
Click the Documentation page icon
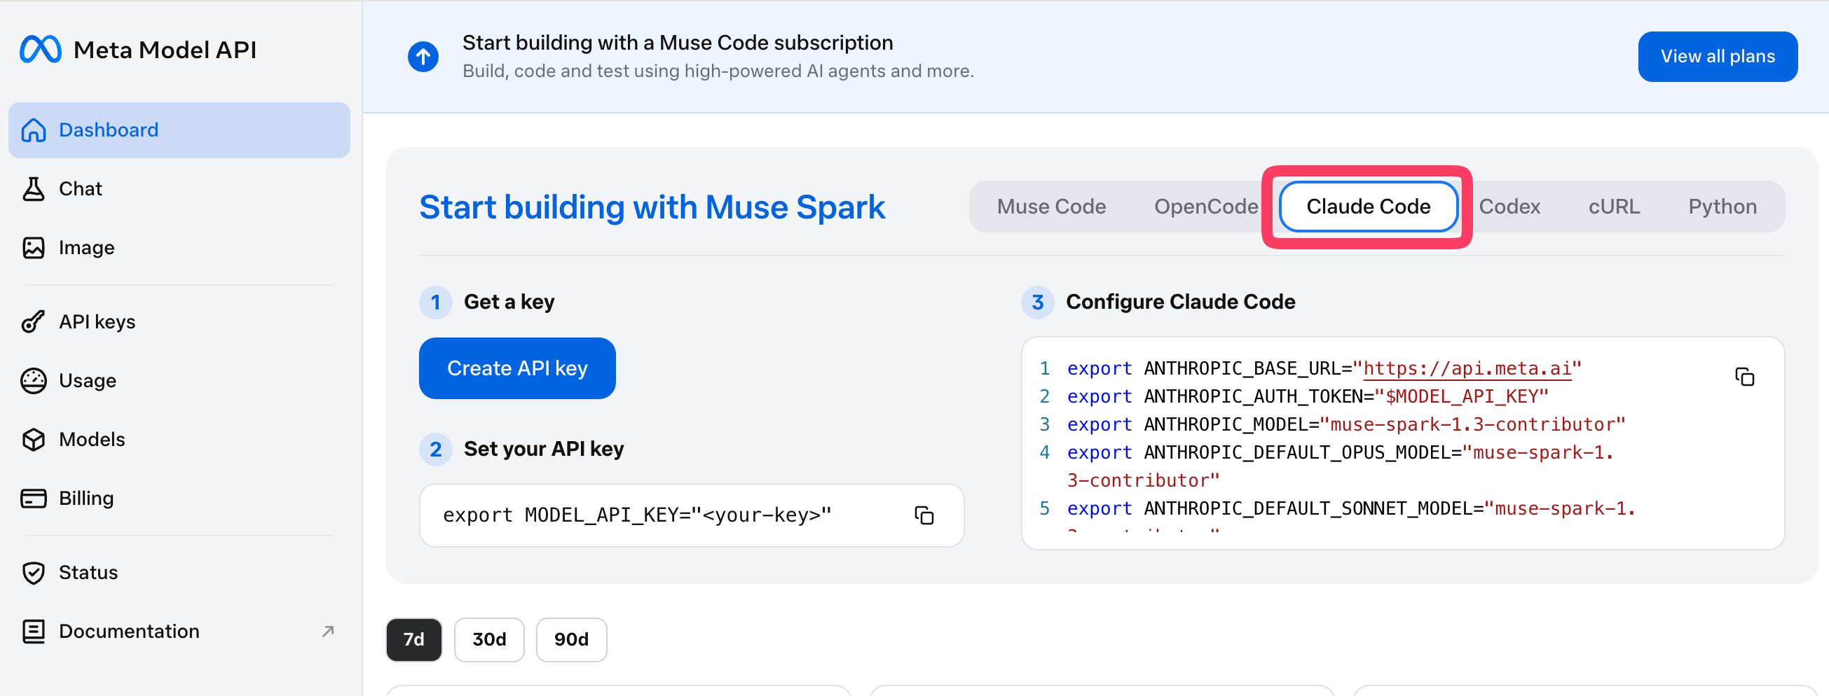[34, 631]
